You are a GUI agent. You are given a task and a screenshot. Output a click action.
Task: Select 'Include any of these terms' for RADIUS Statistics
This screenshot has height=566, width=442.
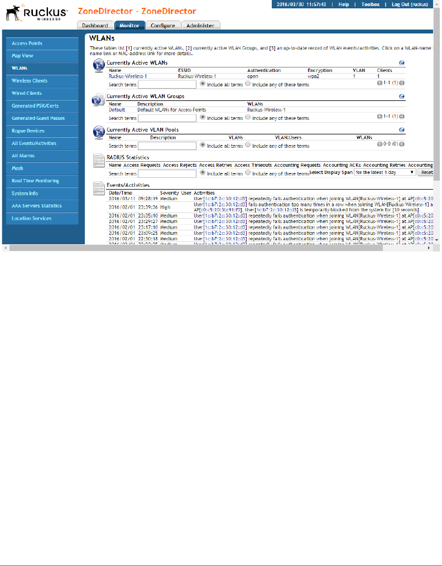pos(248,172)
